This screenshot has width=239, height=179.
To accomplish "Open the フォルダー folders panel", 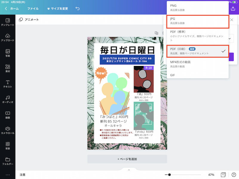I will pos(8,161).
